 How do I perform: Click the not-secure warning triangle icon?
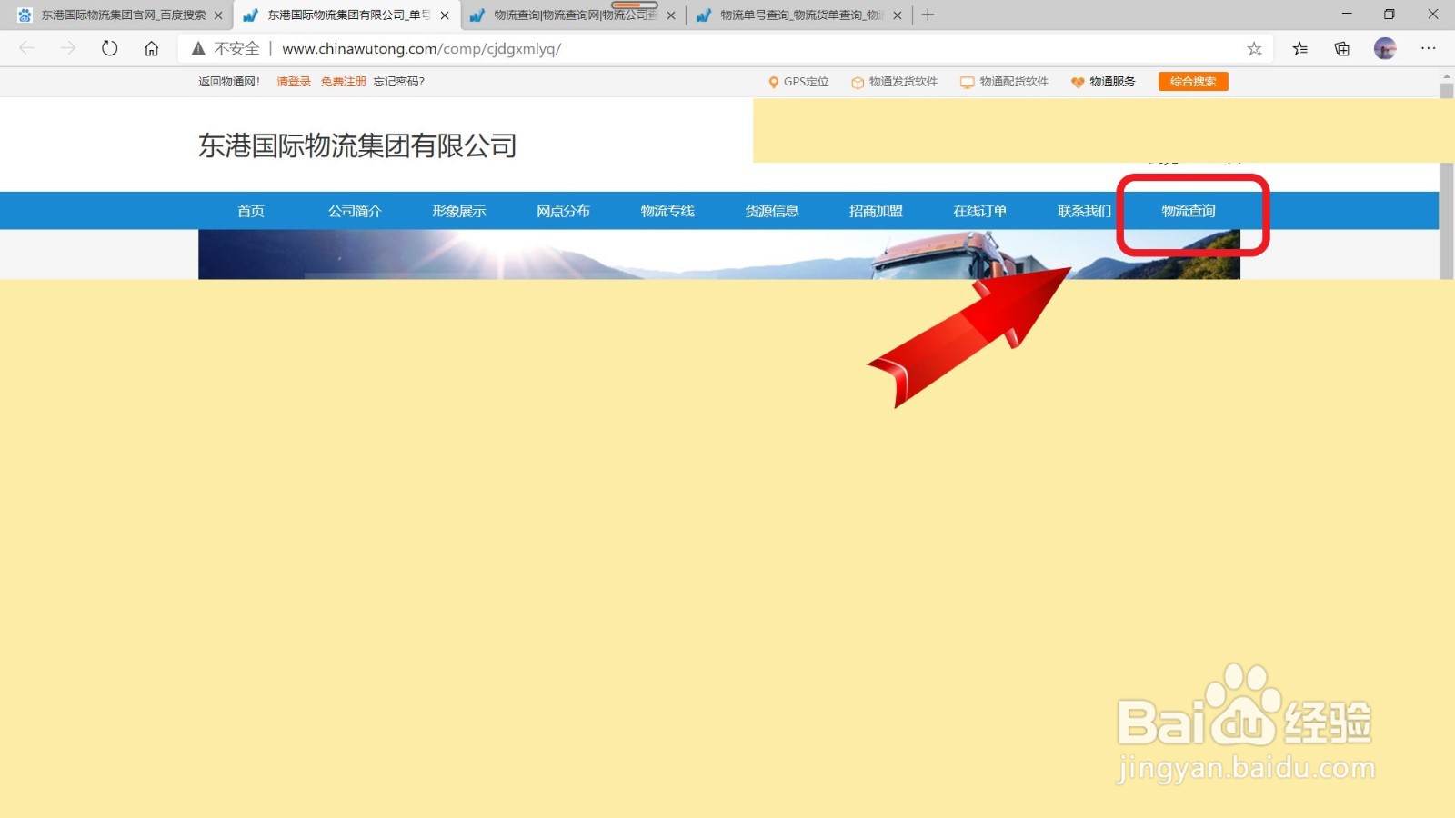coord(198,48)
